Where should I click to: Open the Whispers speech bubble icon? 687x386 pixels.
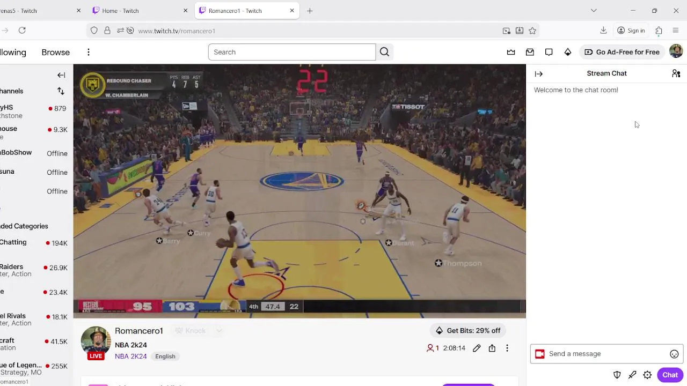coord(549,52)
